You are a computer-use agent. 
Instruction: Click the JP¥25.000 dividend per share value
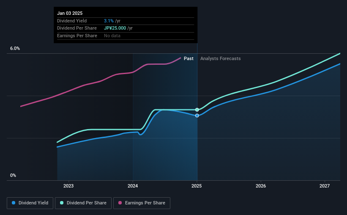pos(115,28)
